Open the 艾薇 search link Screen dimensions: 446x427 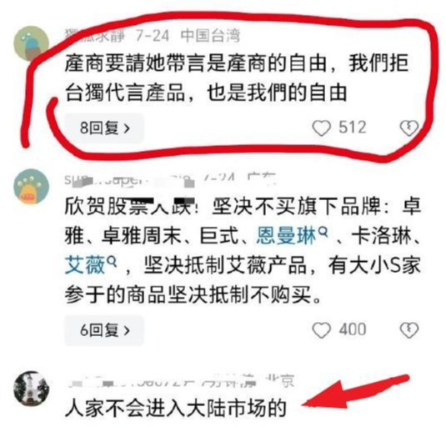[x=85, y=265]
